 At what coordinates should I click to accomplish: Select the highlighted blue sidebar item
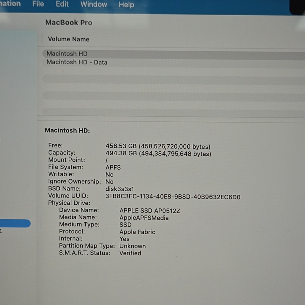(x=15, y=223)
